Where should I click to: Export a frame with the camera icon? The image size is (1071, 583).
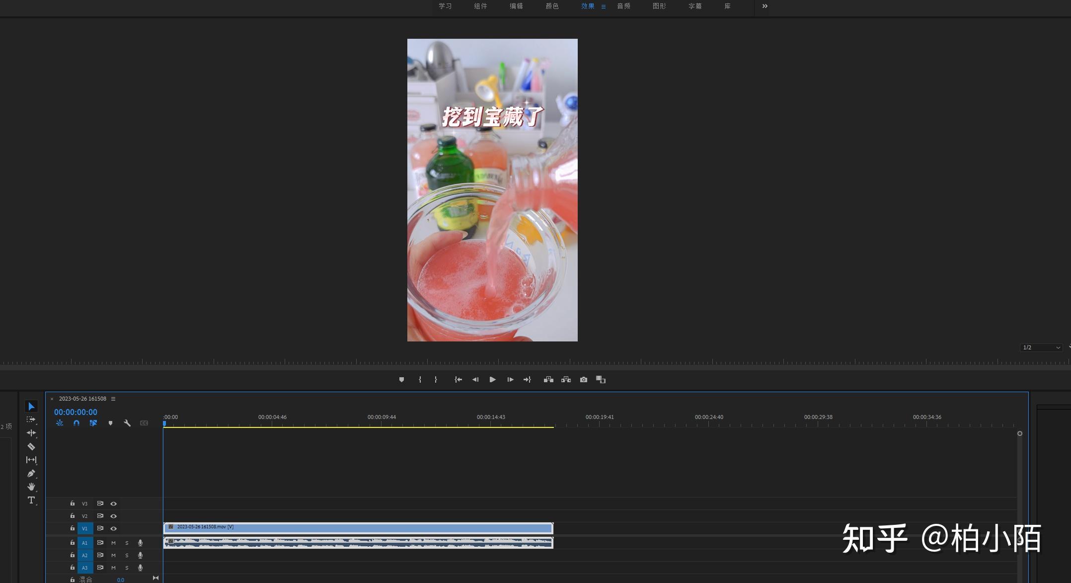tap(584, 380)
